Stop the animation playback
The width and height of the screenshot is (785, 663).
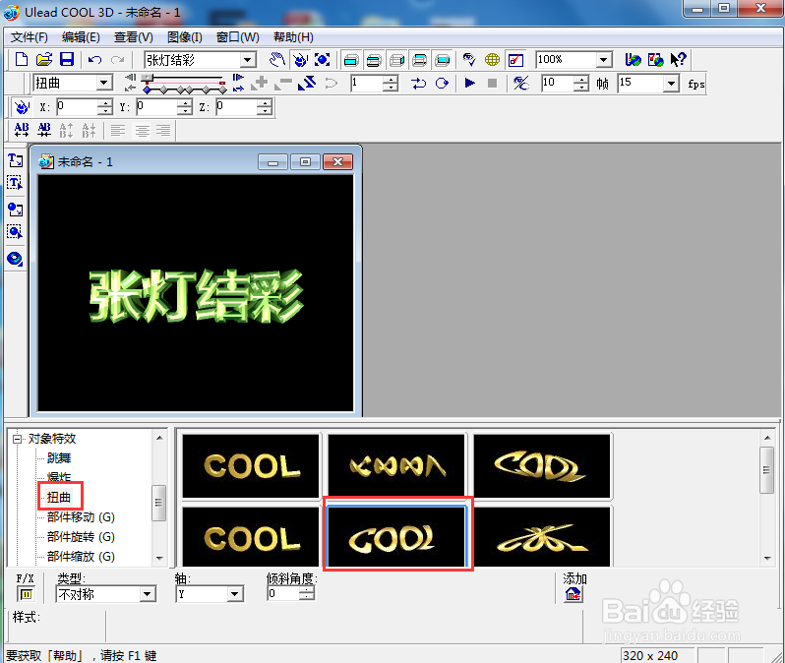492,83
